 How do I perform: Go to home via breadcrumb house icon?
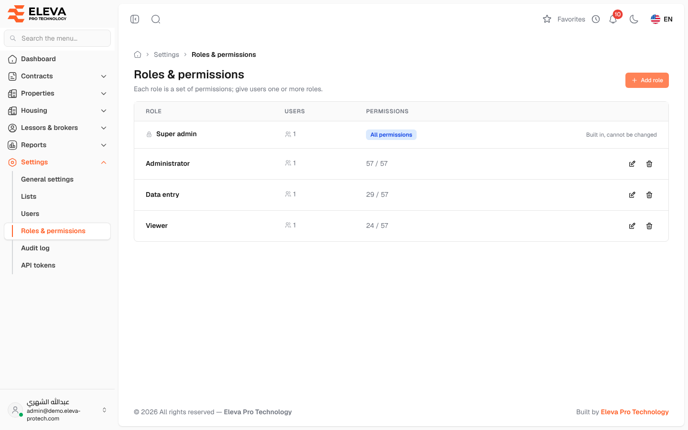pos(138,54)
